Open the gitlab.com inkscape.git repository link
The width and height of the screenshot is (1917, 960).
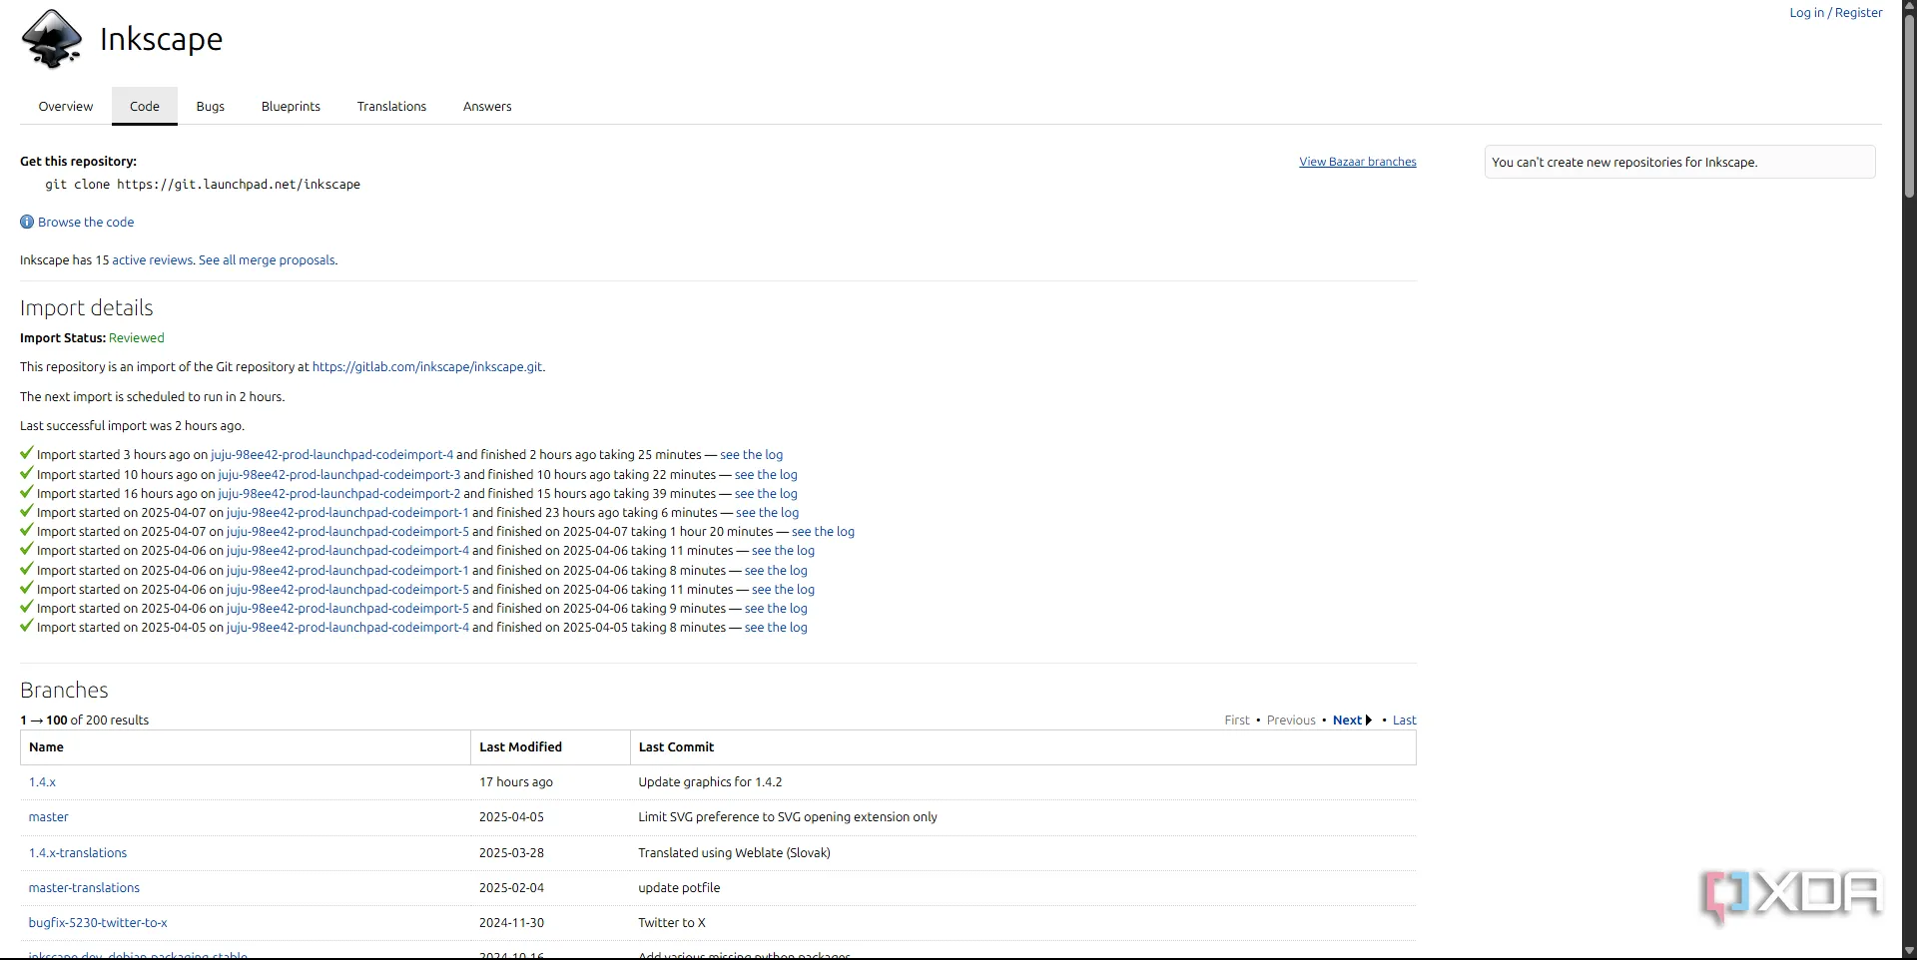tap(427, 367)
